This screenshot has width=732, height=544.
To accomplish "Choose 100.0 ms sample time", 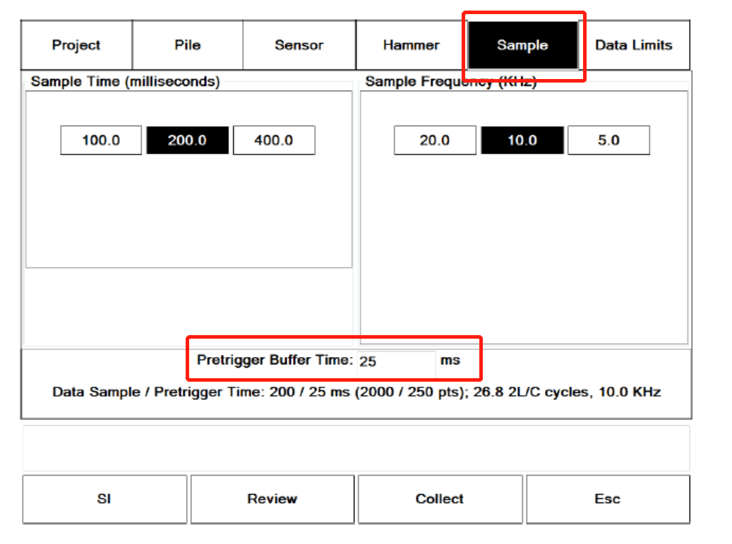I will 101,140.
